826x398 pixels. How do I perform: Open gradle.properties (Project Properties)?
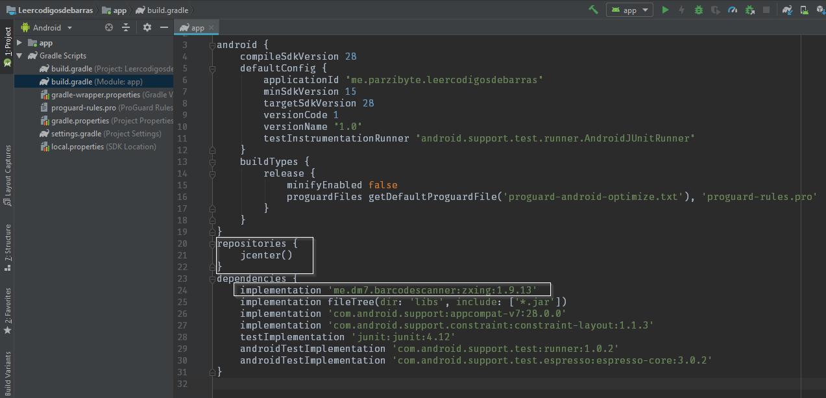pyautogui.click(x=106, y=121)
